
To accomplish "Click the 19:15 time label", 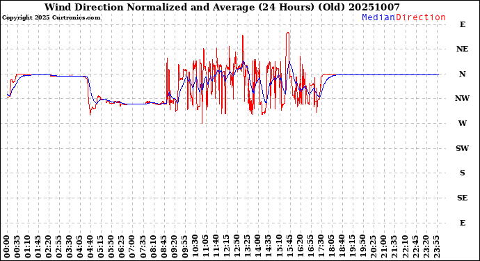I will 352,246.
